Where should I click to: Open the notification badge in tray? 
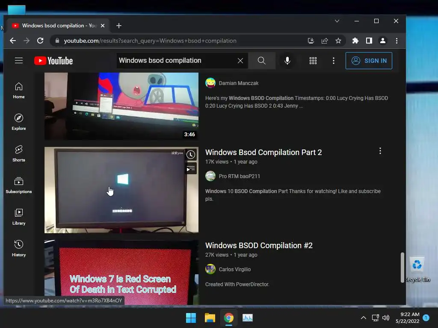click(x=426, y=318)
